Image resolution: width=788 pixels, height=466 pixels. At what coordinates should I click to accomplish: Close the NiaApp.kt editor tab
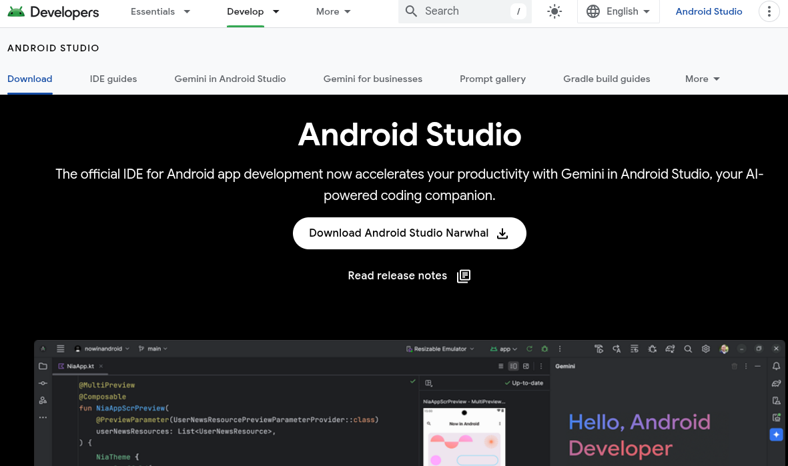click(x=101, y=366)
